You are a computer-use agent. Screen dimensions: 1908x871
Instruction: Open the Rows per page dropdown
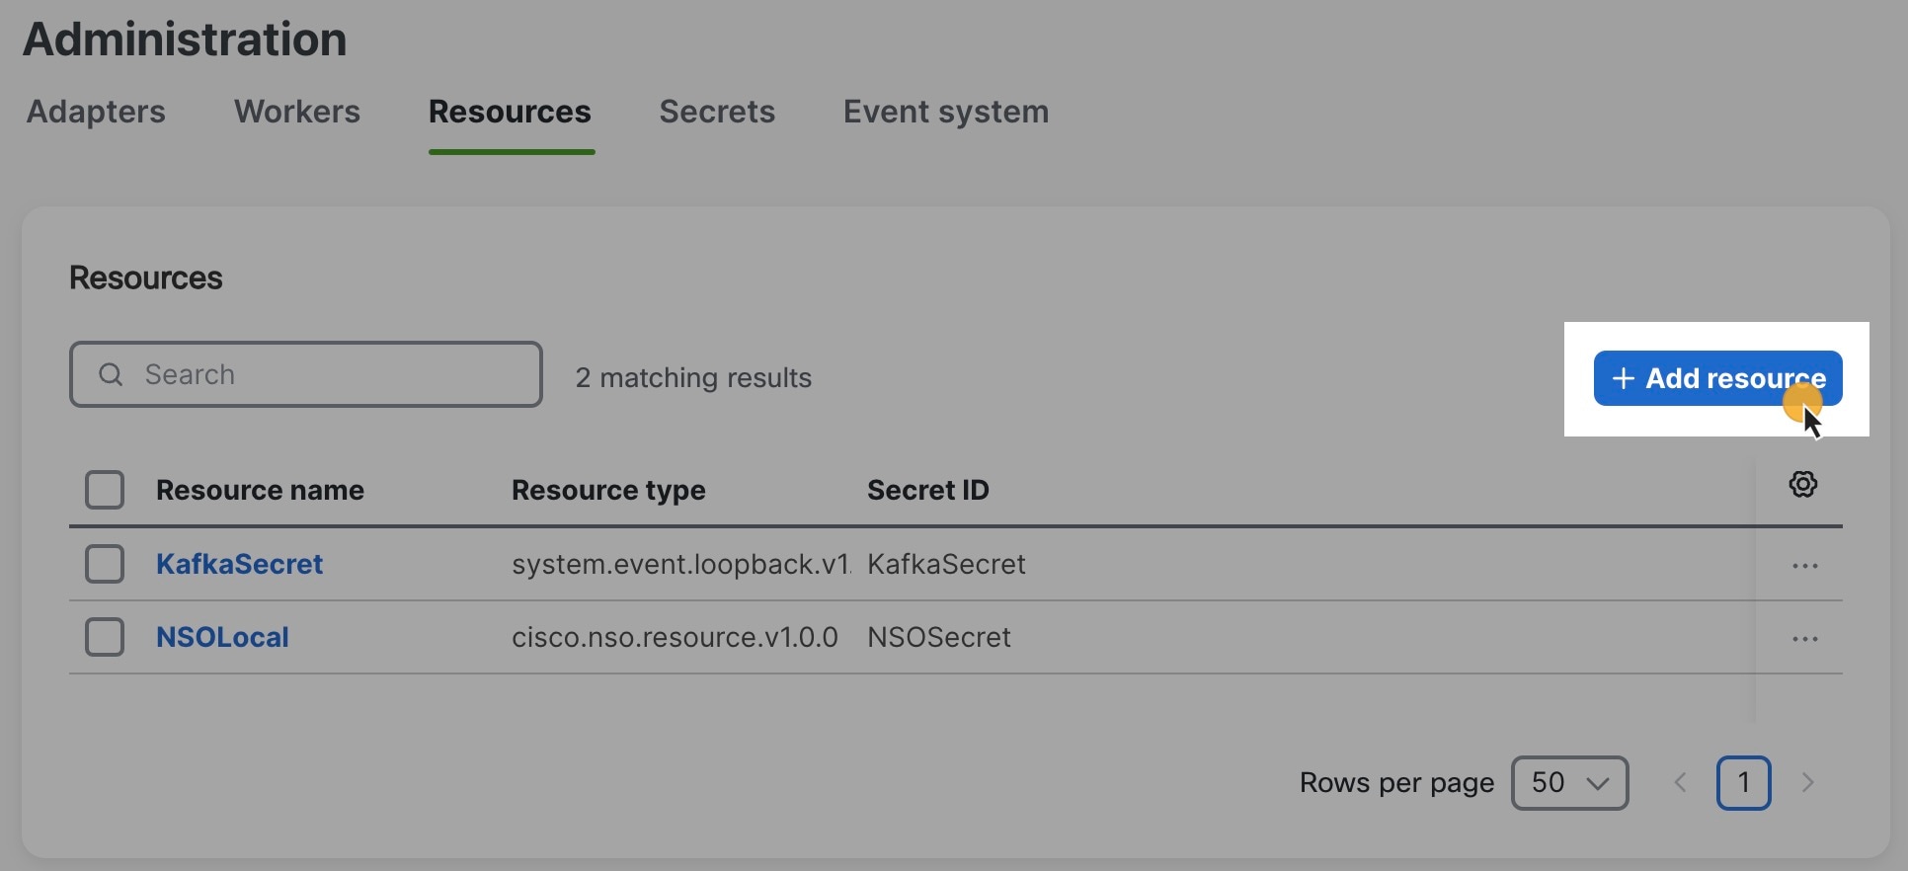1569,782
